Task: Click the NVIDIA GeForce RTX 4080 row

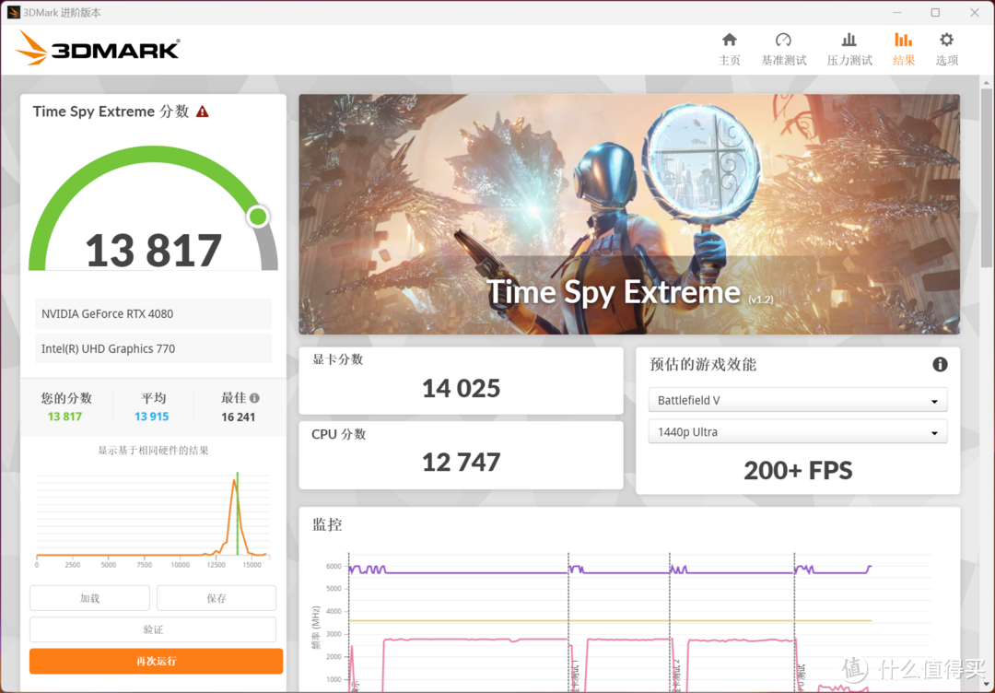Action: click(153, 313)
